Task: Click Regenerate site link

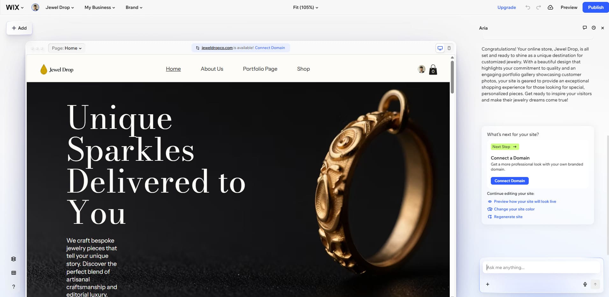Action: point(508,217)
